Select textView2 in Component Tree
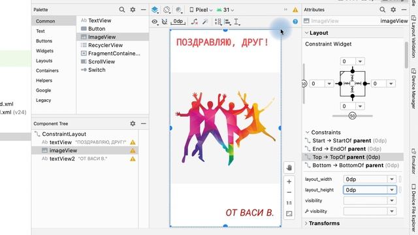 [x=85, y=159]
